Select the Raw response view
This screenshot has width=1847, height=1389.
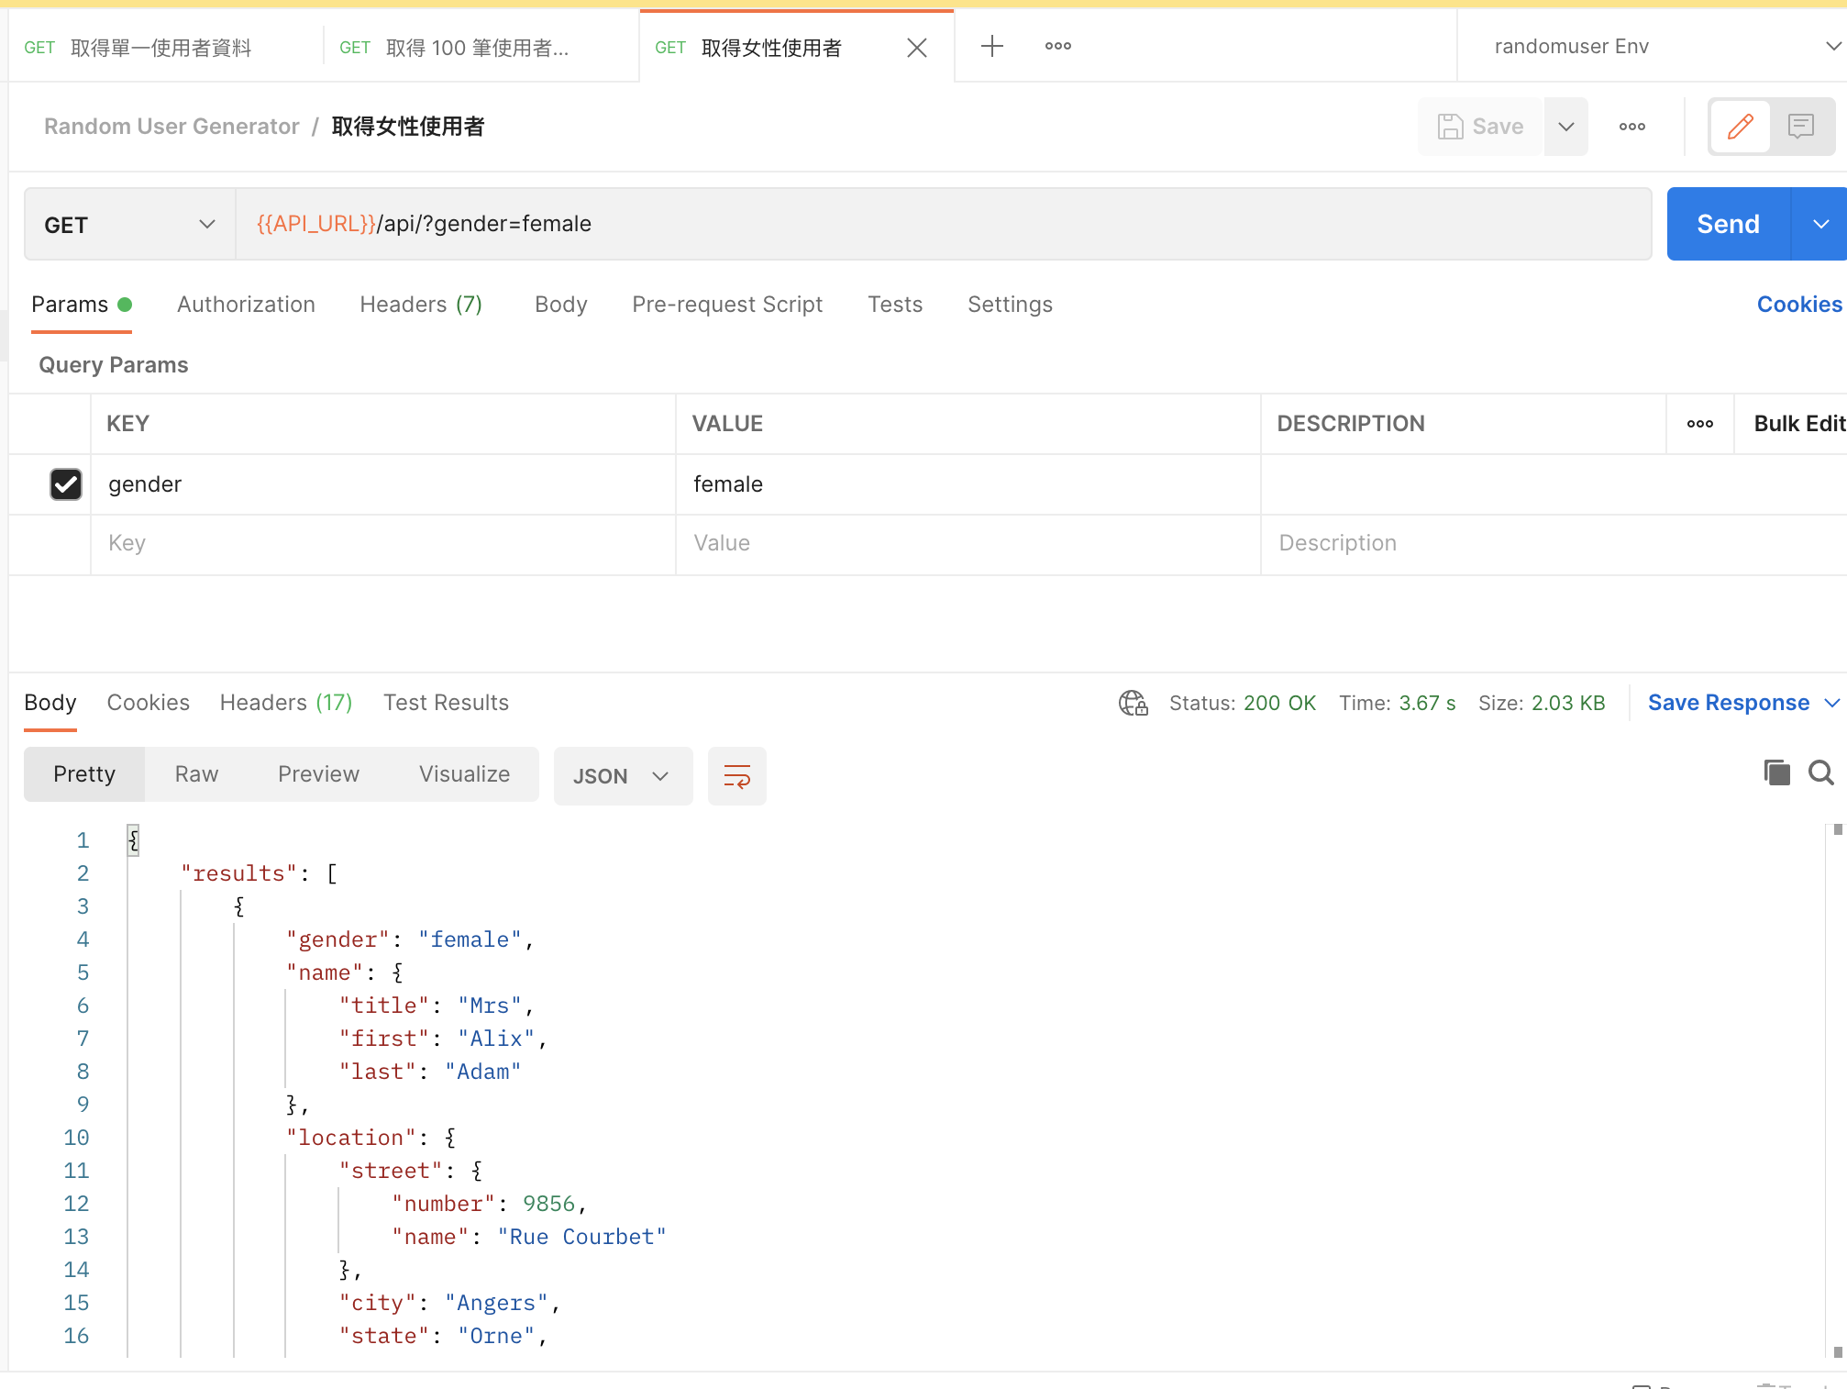click(197, 774)
